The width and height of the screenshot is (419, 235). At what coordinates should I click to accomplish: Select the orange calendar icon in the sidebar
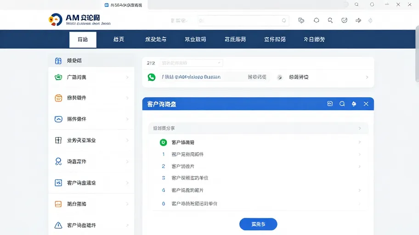click(x=58, y=98)
